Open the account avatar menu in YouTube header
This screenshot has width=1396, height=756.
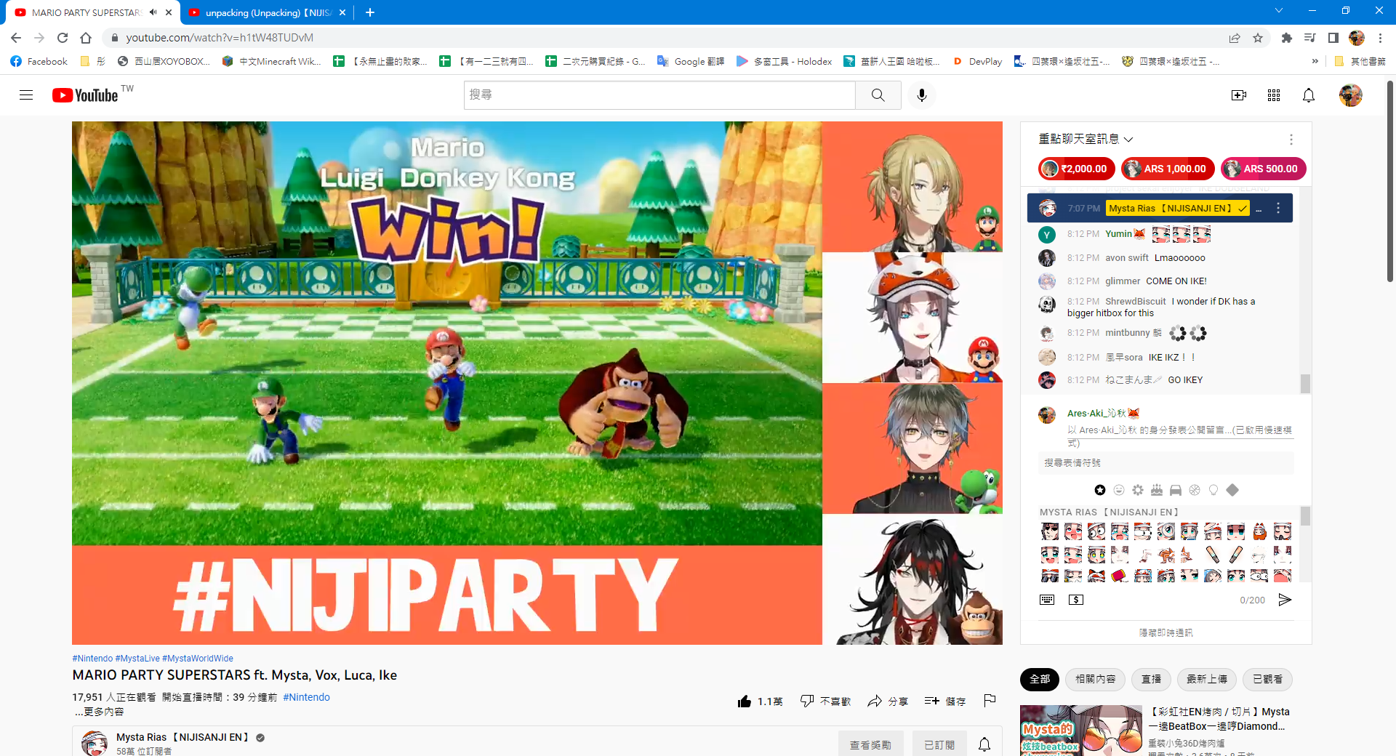1350,95
